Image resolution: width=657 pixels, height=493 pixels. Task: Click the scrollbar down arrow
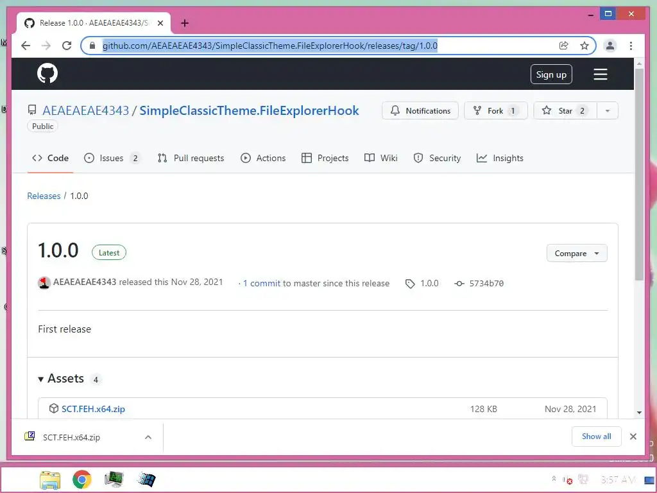pyautogui.click(x=639, y=413)
